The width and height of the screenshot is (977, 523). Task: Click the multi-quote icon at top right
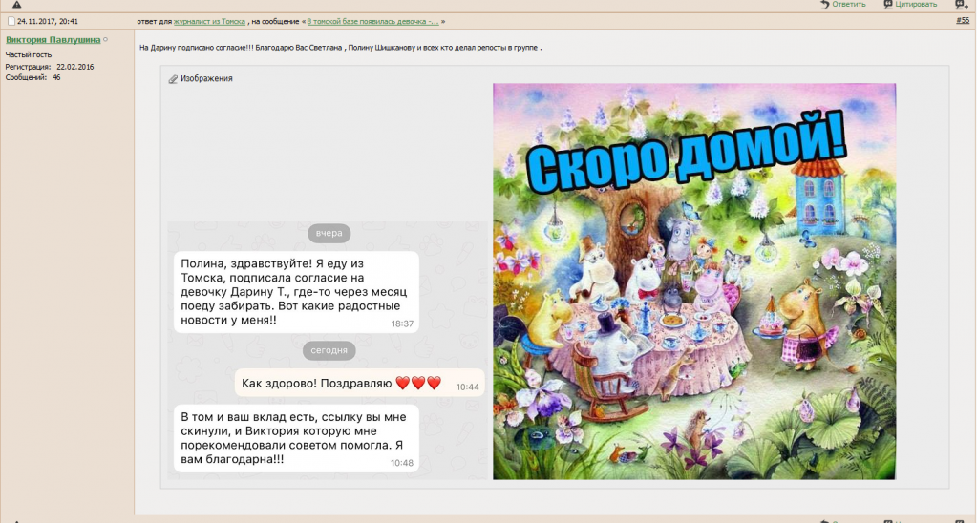point(961,5)
